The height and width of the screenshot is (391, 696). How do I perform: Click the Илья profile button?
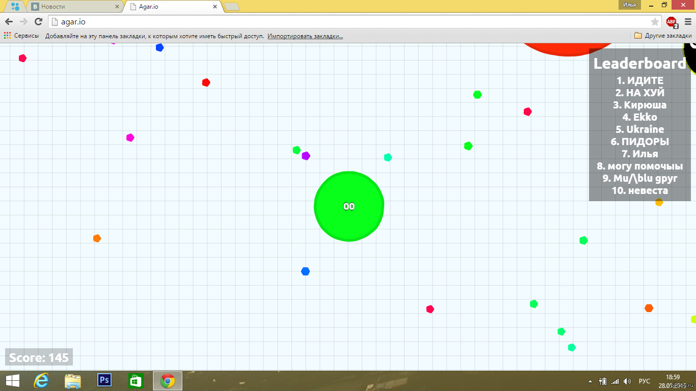629,5
